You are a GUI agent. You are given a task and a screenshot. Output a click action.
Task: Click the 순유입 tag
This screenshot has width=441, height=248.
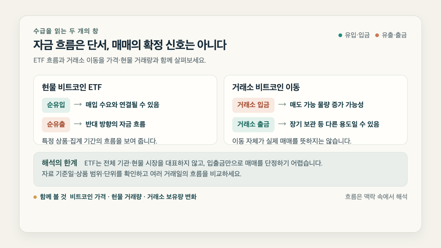tap(56, 105)
